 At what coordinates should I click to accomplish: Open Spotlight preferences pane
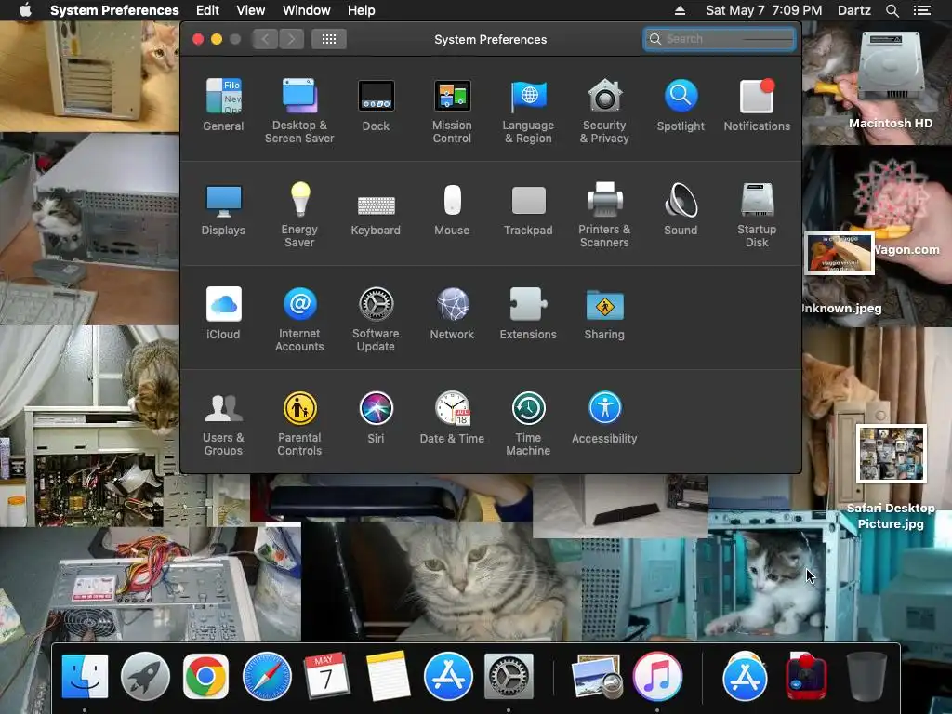coord(681,104)
